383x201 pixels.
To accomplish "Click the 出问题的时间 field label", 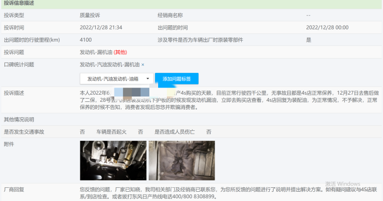I will [x=173, y=27].
